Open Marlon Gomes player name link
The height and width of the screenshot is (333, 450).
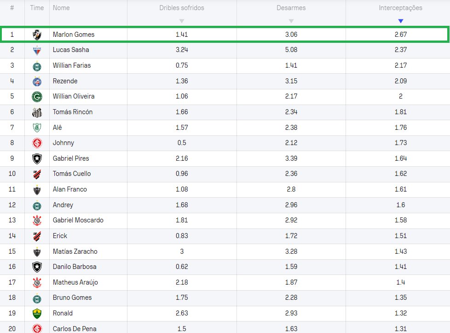point(74,35)
